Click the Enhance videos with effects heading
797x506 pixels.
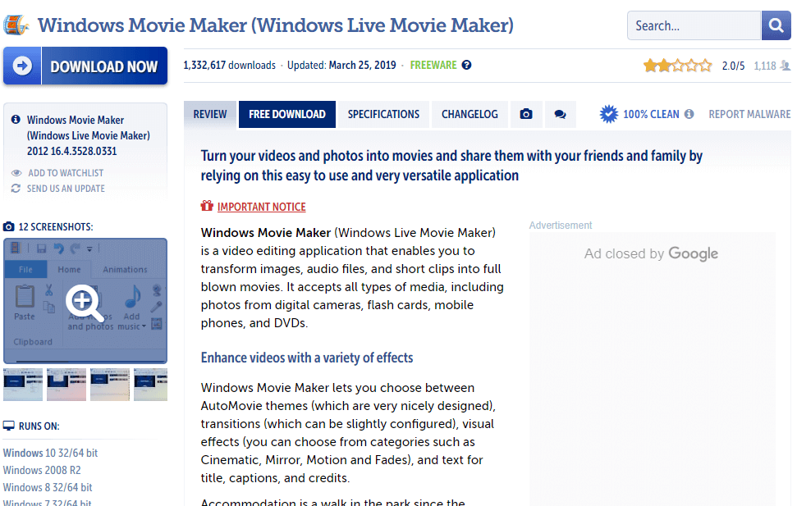point(307,358)
